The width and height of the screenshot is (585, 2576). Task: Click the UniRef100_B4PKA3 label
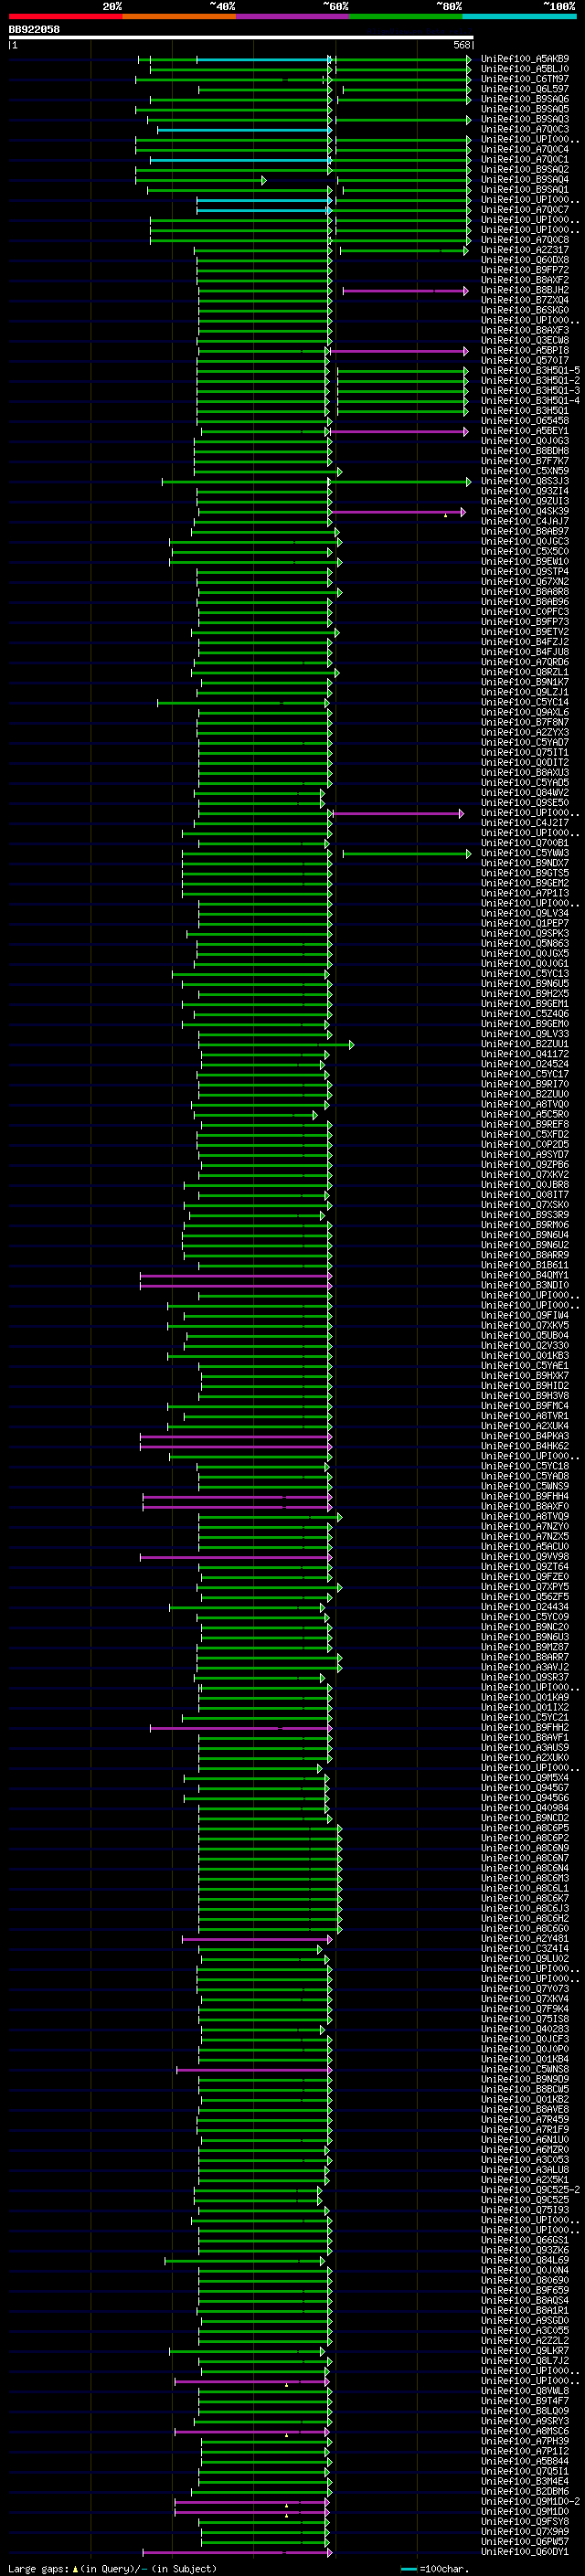click(525, 1436)
